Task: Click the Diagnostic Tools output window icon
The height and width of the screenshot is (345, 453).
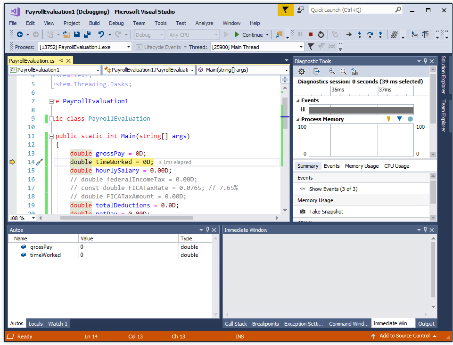Action: pos(317,72)
